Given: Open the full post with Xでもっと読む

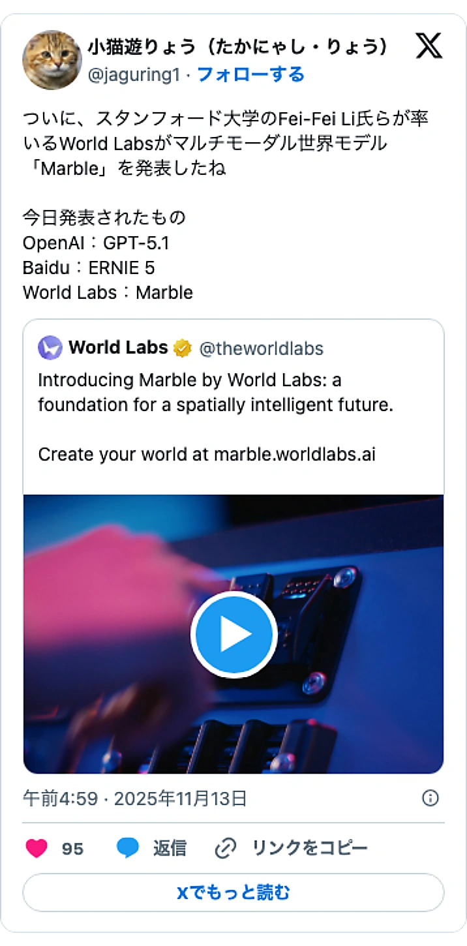Looking at the screenshot, I should (x=233, y=892).
